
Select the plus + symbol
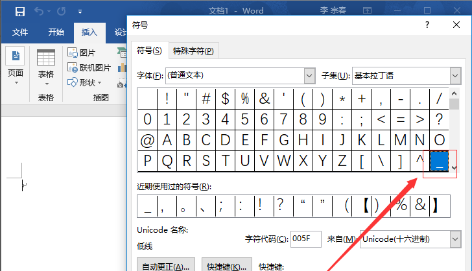pyautogui.click(x=362, y=99)
